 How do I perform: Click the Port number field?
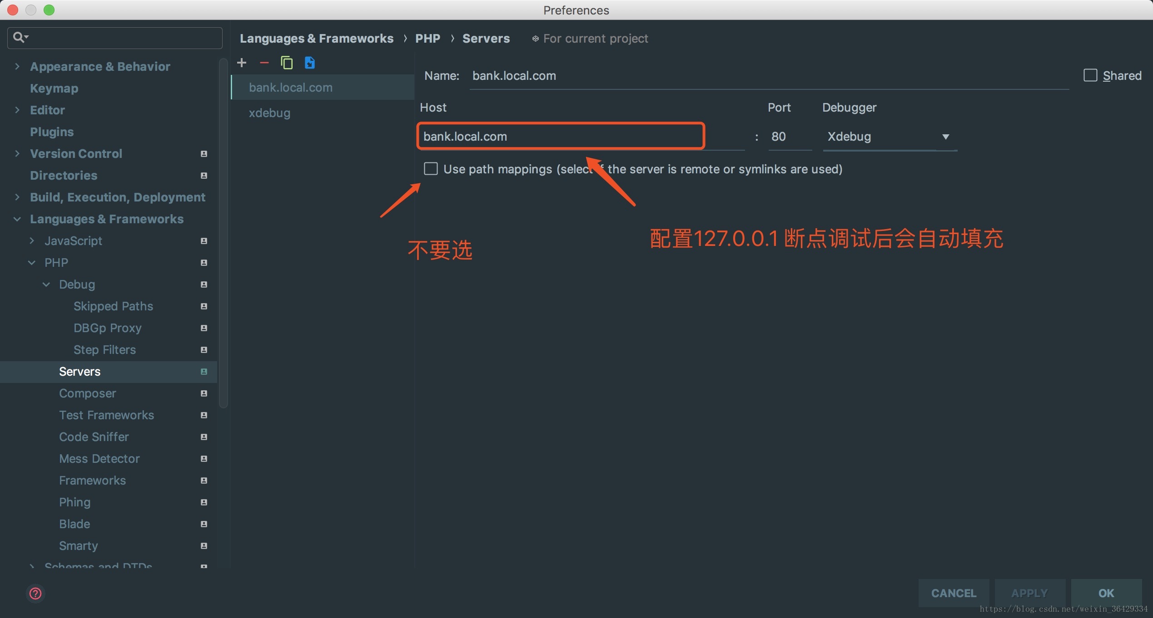[x=789, y=137]
